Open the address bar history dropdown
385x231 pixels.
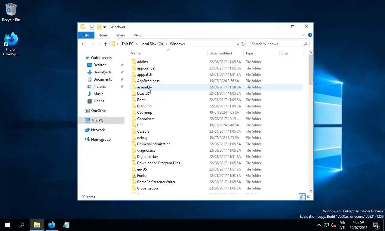[238, 44]
